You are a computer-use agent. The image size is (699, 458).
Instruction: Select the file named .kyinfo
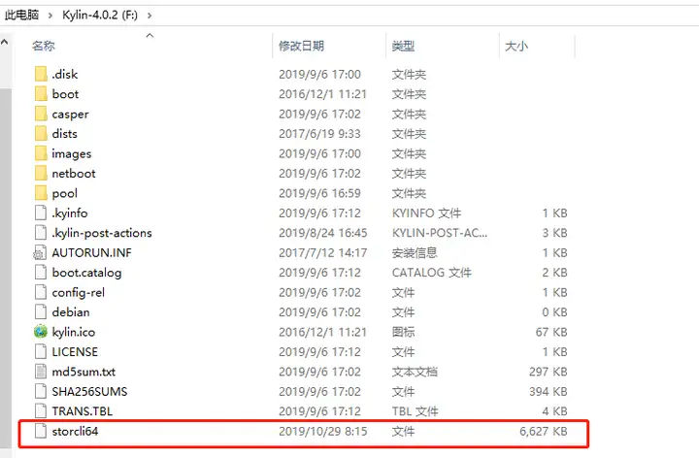coord(70,213)
